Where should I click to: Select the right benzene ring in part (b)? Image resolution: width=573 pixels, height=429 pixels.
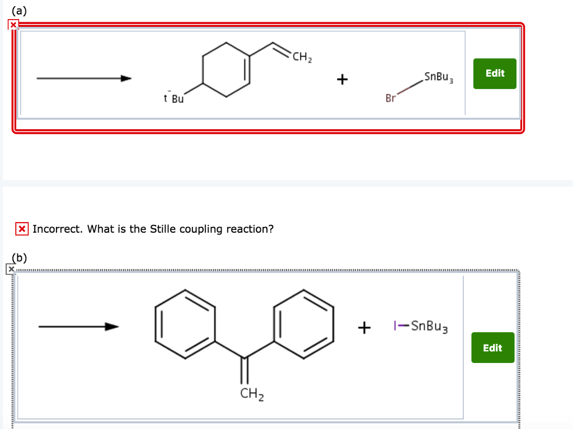303,324
